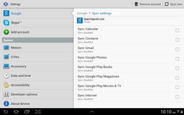Tap the Google account icon beside blurred email

80,20
